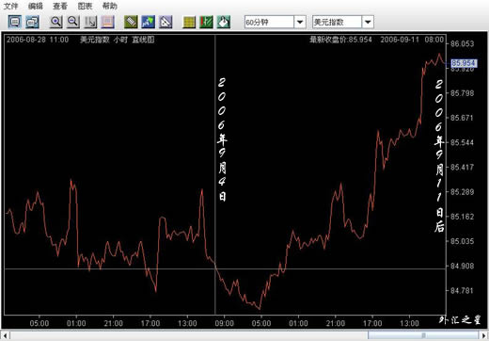Select the ruler measurement tool
Image resolution: width=489 pixels, height=341 pixels.
click(131, 22)
